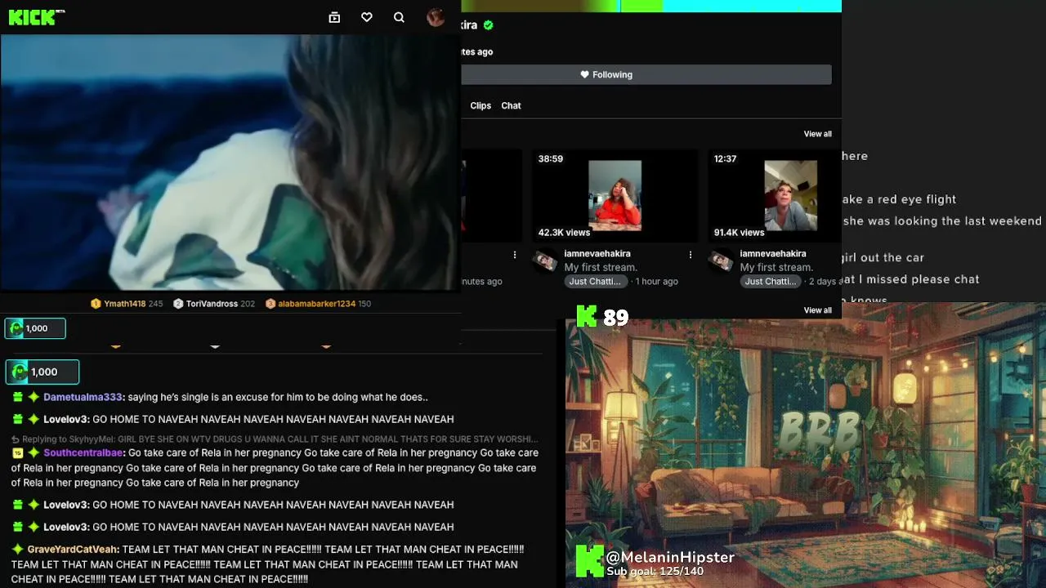Click Ymath1418 on the gift leaderboard
This screenshot has height=588, width=1046.
click(x=125, y=304)
